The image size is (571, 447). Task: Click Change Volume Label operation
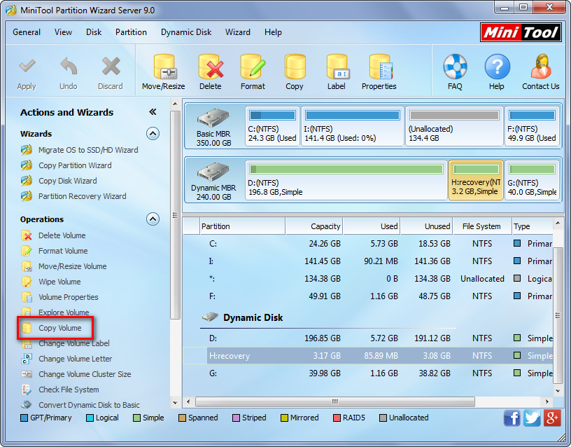point(74,343)
